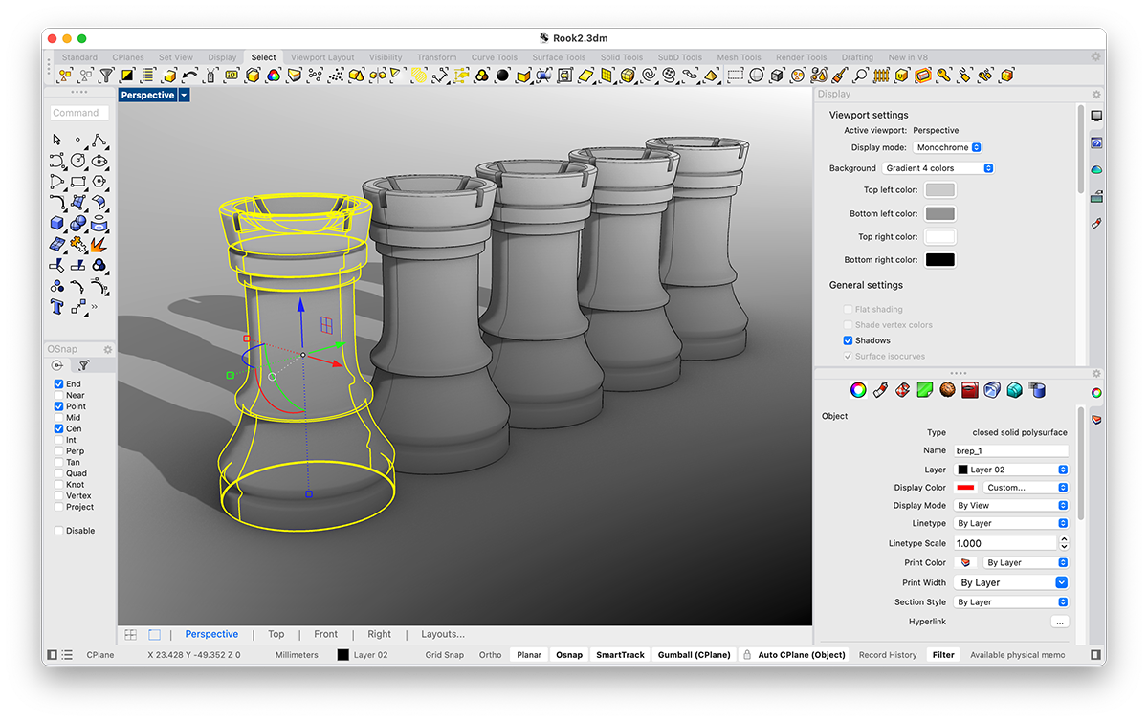Enable the Mid object snap checkbox
The image size is (1148, 721).
(x=59, y=418)
